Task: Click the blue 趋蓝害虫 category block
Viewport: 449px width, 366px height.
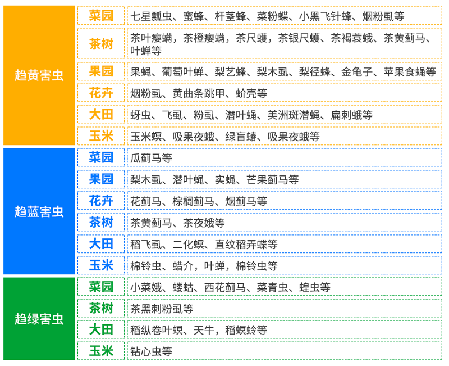Action: click(x=39, y=211)
